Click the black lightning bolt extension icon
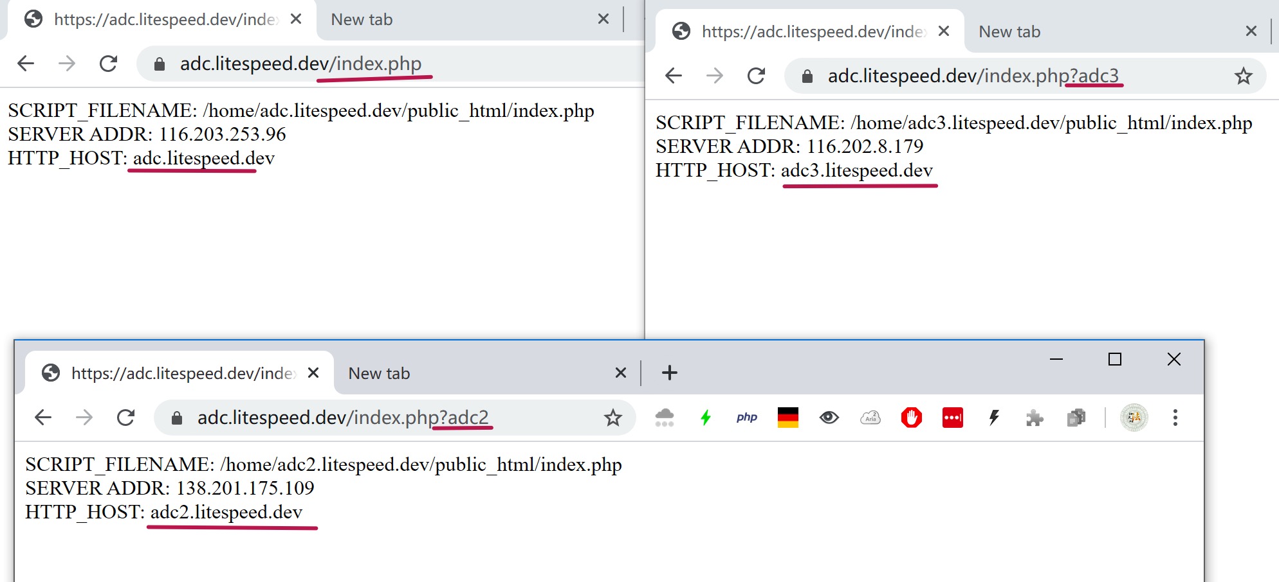 tap(993, 418)
